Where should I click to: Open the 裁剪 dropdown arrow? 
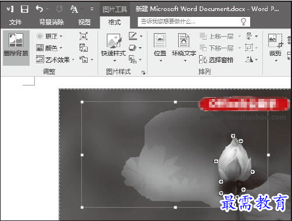coord(276,61)
